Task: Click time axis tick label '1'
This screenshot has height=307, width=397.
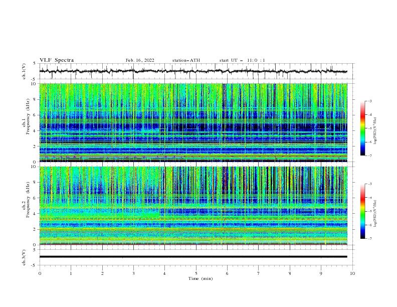Action: pos(71,273)
